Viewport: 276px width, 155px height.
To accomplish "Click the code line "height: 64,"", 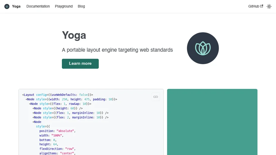I will click(x=49, y=144).
